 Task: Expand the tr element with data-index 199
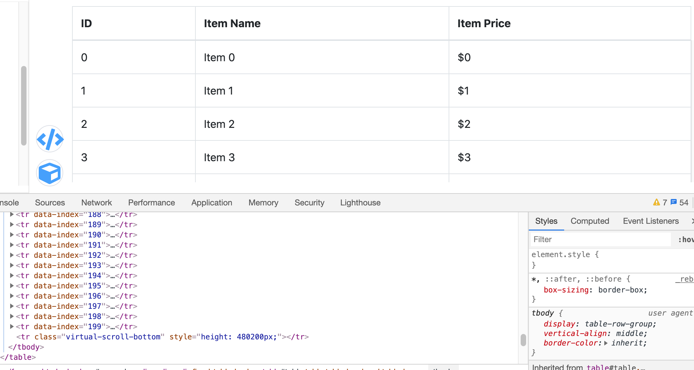click(x=11, y=326)
